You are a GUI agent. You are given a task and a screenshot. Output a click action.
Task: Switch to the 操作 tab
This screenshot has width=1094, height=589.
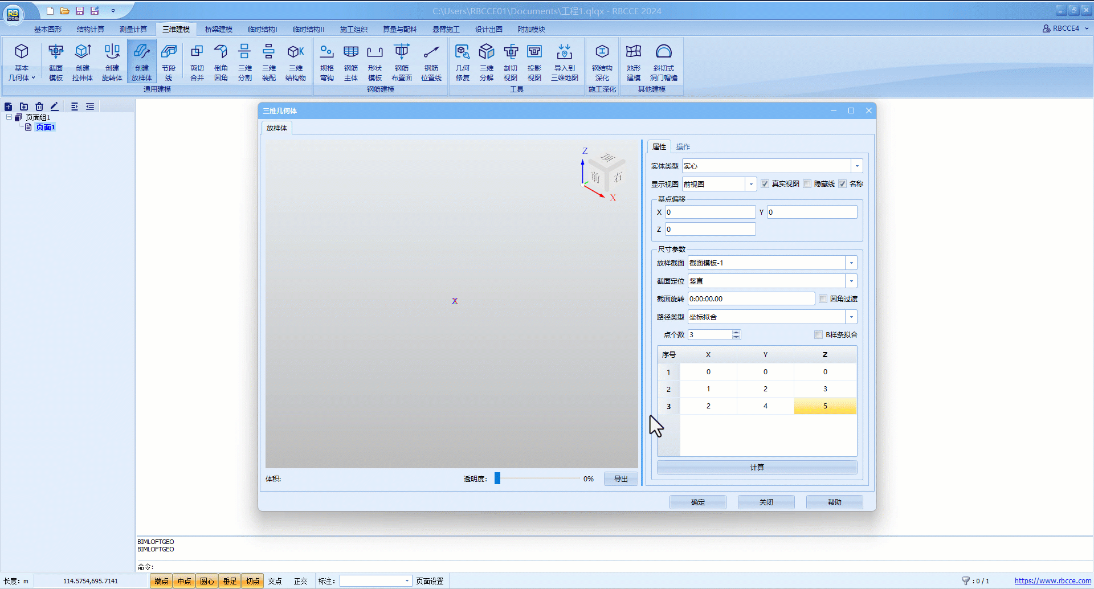[683, 147]
